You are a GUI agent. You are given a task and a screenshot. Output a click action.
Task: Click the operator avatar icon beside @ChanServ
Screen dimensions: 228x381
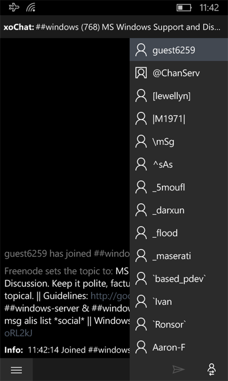tap(141, 73)
